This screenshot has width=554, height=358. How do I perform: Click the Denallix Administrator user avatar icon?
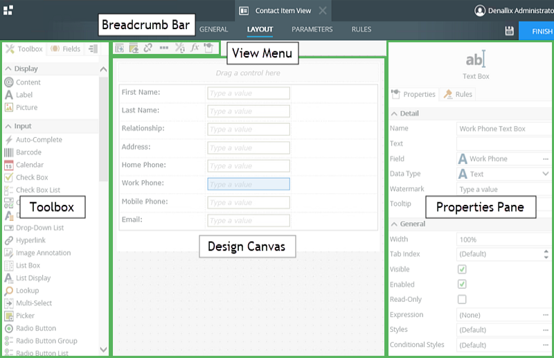[x=479, y=10]
